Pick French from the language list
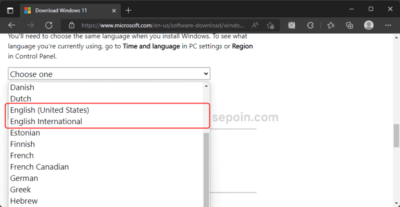400x207 pixels. click(x=106, y=156)
